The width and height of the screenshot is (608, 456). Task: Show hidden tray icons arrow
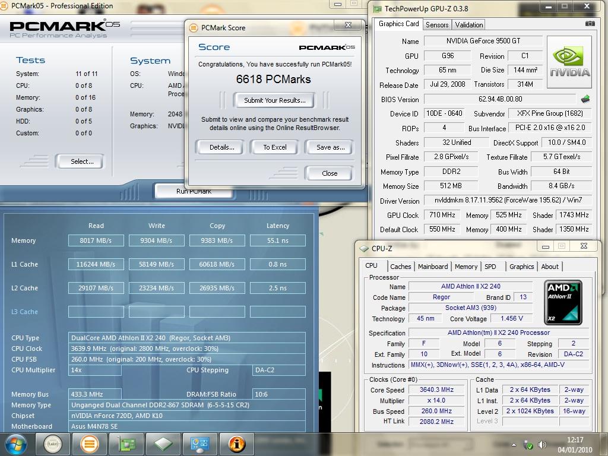514,445
